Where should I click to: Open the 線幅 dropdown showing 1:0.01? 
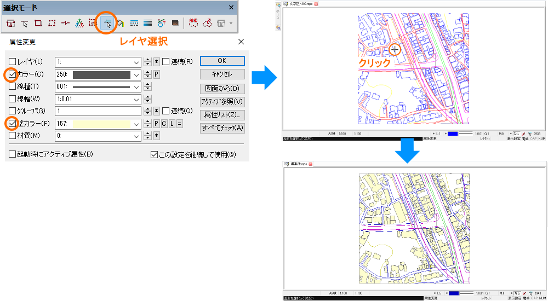[x=136, y=99]
